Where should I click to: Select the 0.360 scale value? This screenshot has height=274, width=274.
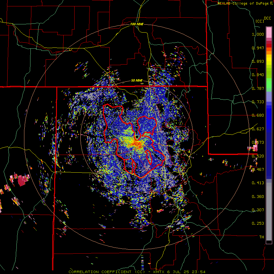pyautogui.click(x=258, y=197)
